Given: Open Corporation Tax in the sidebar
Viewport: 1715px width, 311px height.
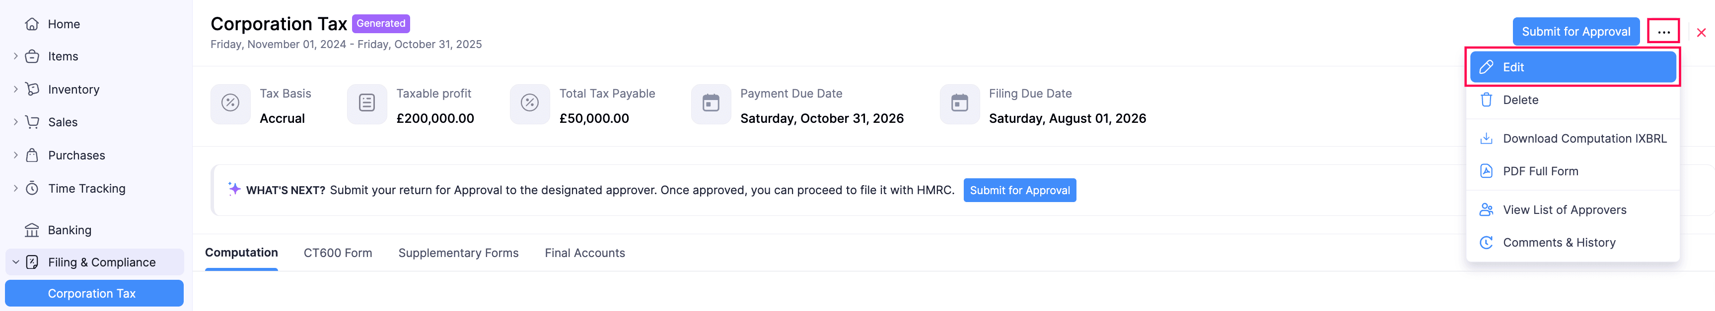Looking at the screenshot, I should click(x=92, y=294).
